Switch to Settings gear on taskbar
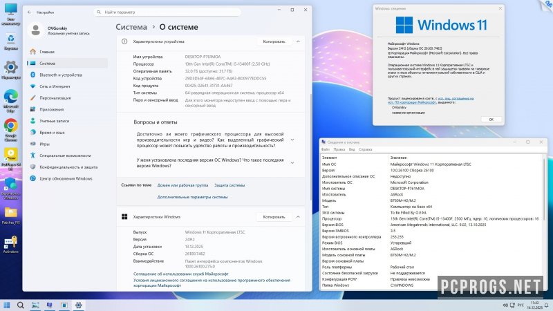The image size is (553, 311). (x=78, y=305)
